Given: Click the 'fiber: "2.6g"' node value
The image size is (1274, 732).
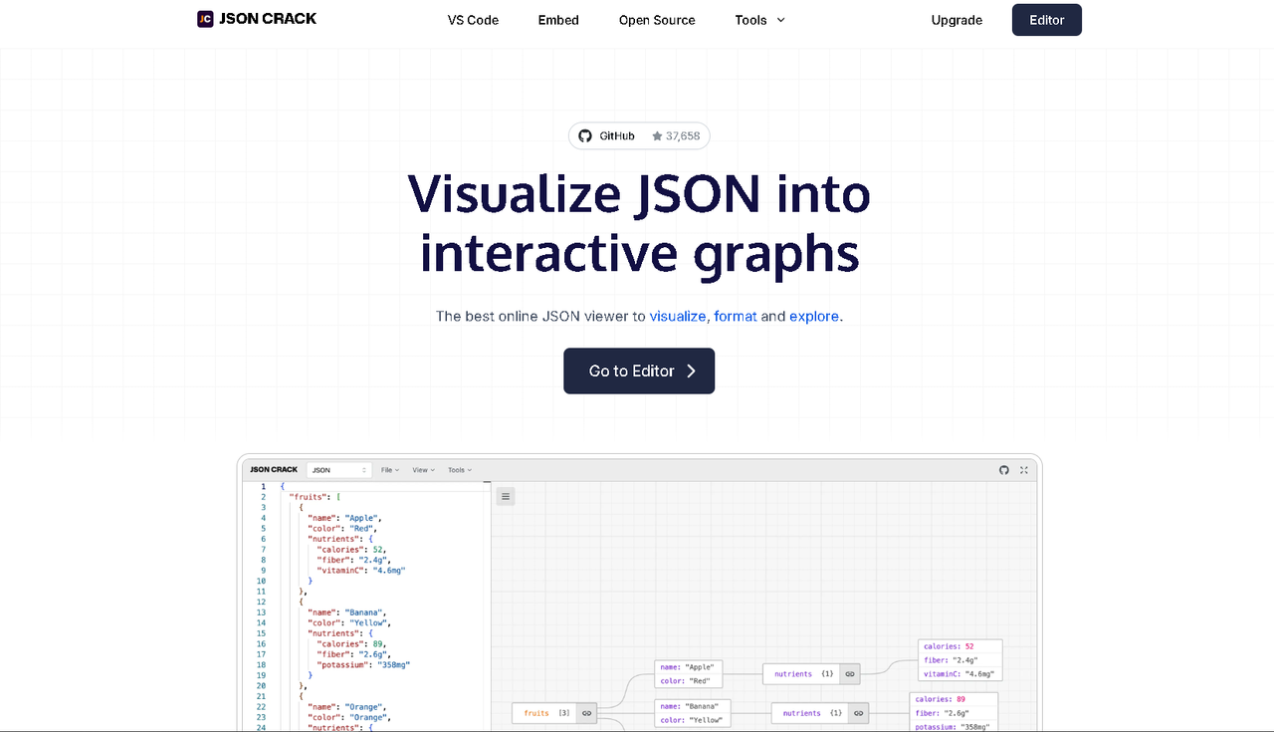Looking at the screenshot, I should click(x=942, y=713).
